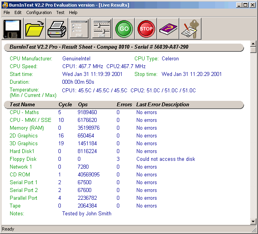Image resolution: width=258 pixels, height=234 pixels.
Task: Click the 3D Graphics cycle count '19'
Action: click(x=61, y=143)
